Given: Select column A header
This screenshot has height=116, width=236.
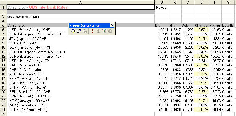Looking at the screenshot, I should (x=80, y=2).
